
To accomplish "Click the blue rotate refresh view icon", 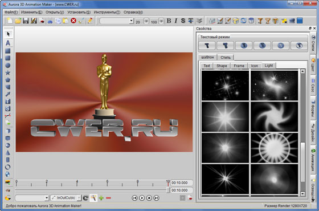I will 244,21.
